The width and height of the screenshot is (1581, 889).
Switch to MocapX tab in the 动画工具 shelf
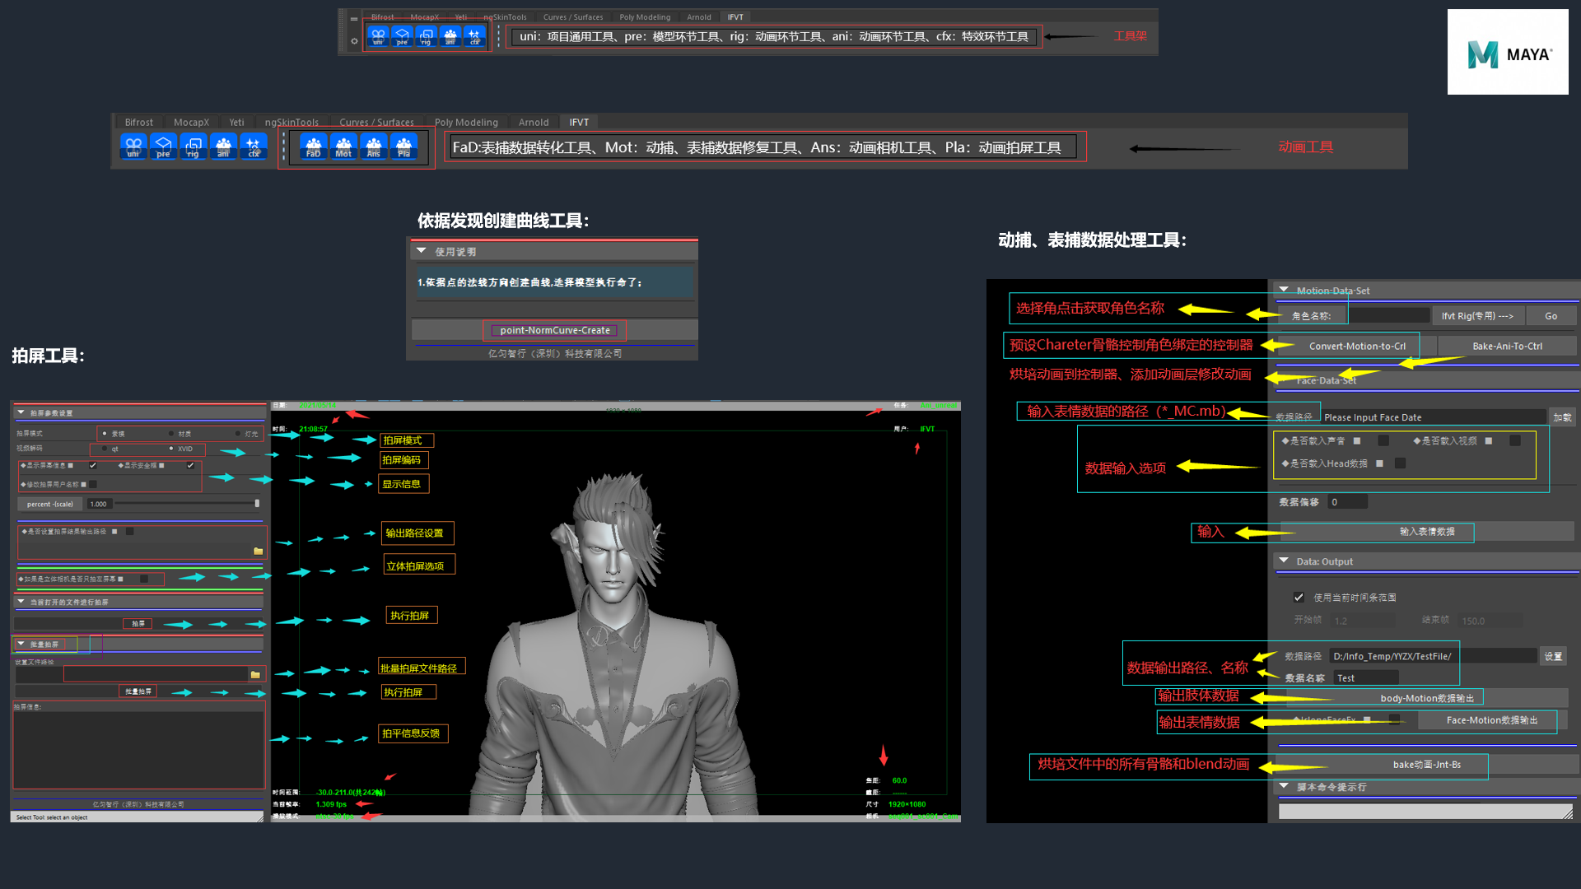191,122
